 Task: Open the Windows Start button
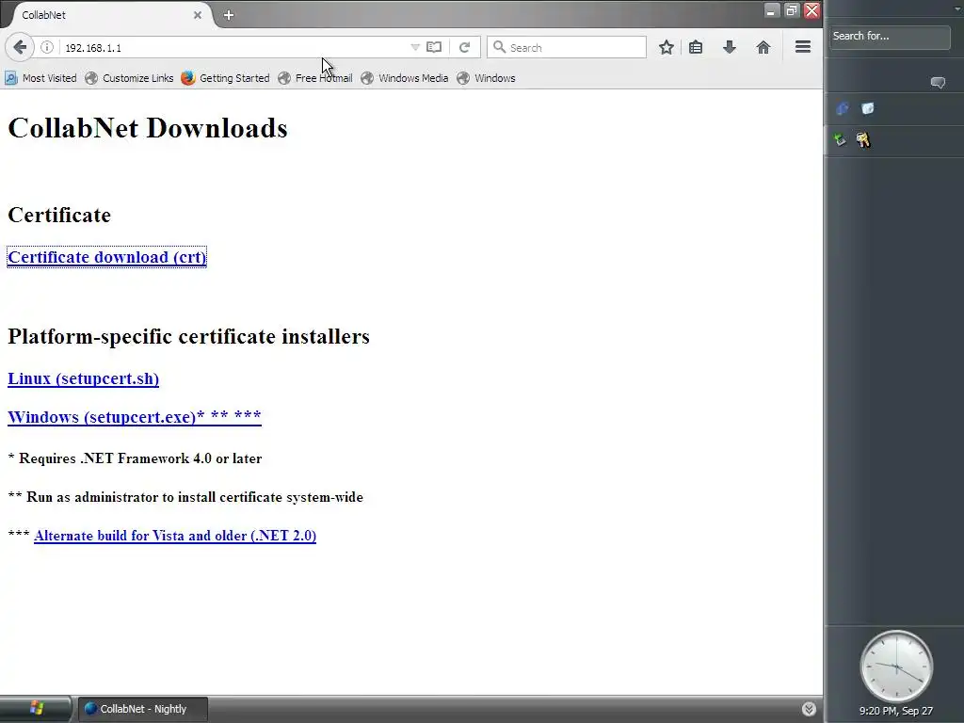[37, 708]
